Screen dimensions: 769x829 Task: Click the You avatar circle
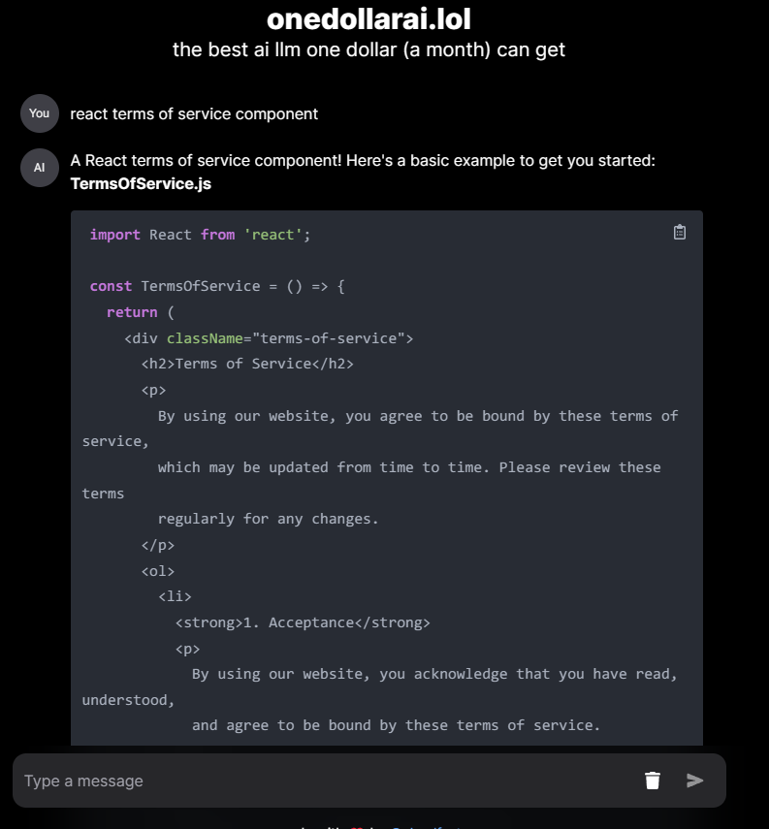pos(39,113)
